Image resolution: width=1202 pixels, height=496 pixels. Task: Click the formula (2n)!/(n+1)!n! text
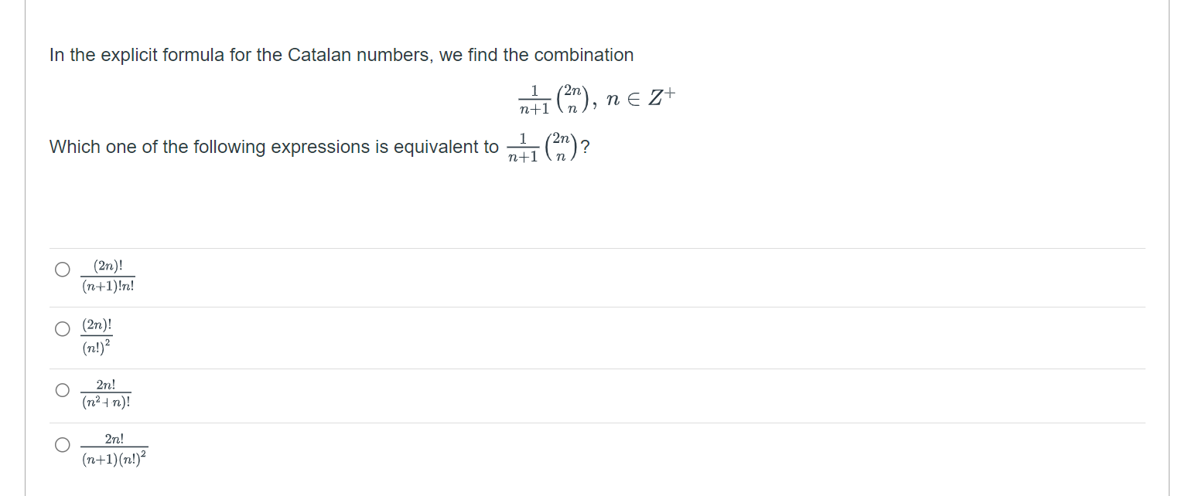108,276
